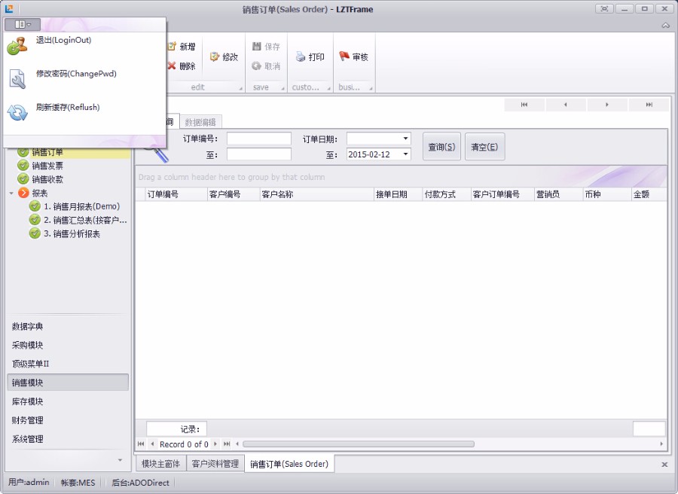Open the application menu button dropdown

click(23, 24)
